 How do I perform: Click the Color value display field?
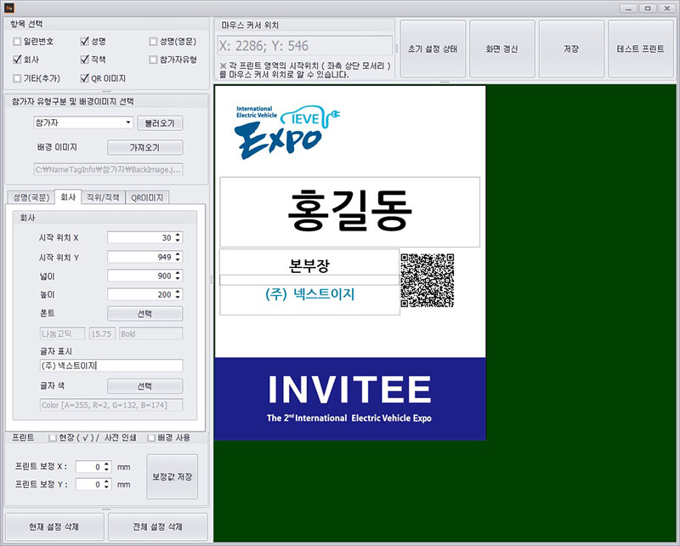[x=111, y=405]
